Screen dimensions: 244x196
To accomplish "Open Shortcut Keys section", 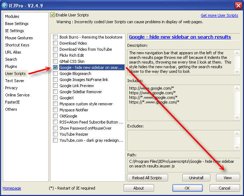I will (x=17, y=45).
